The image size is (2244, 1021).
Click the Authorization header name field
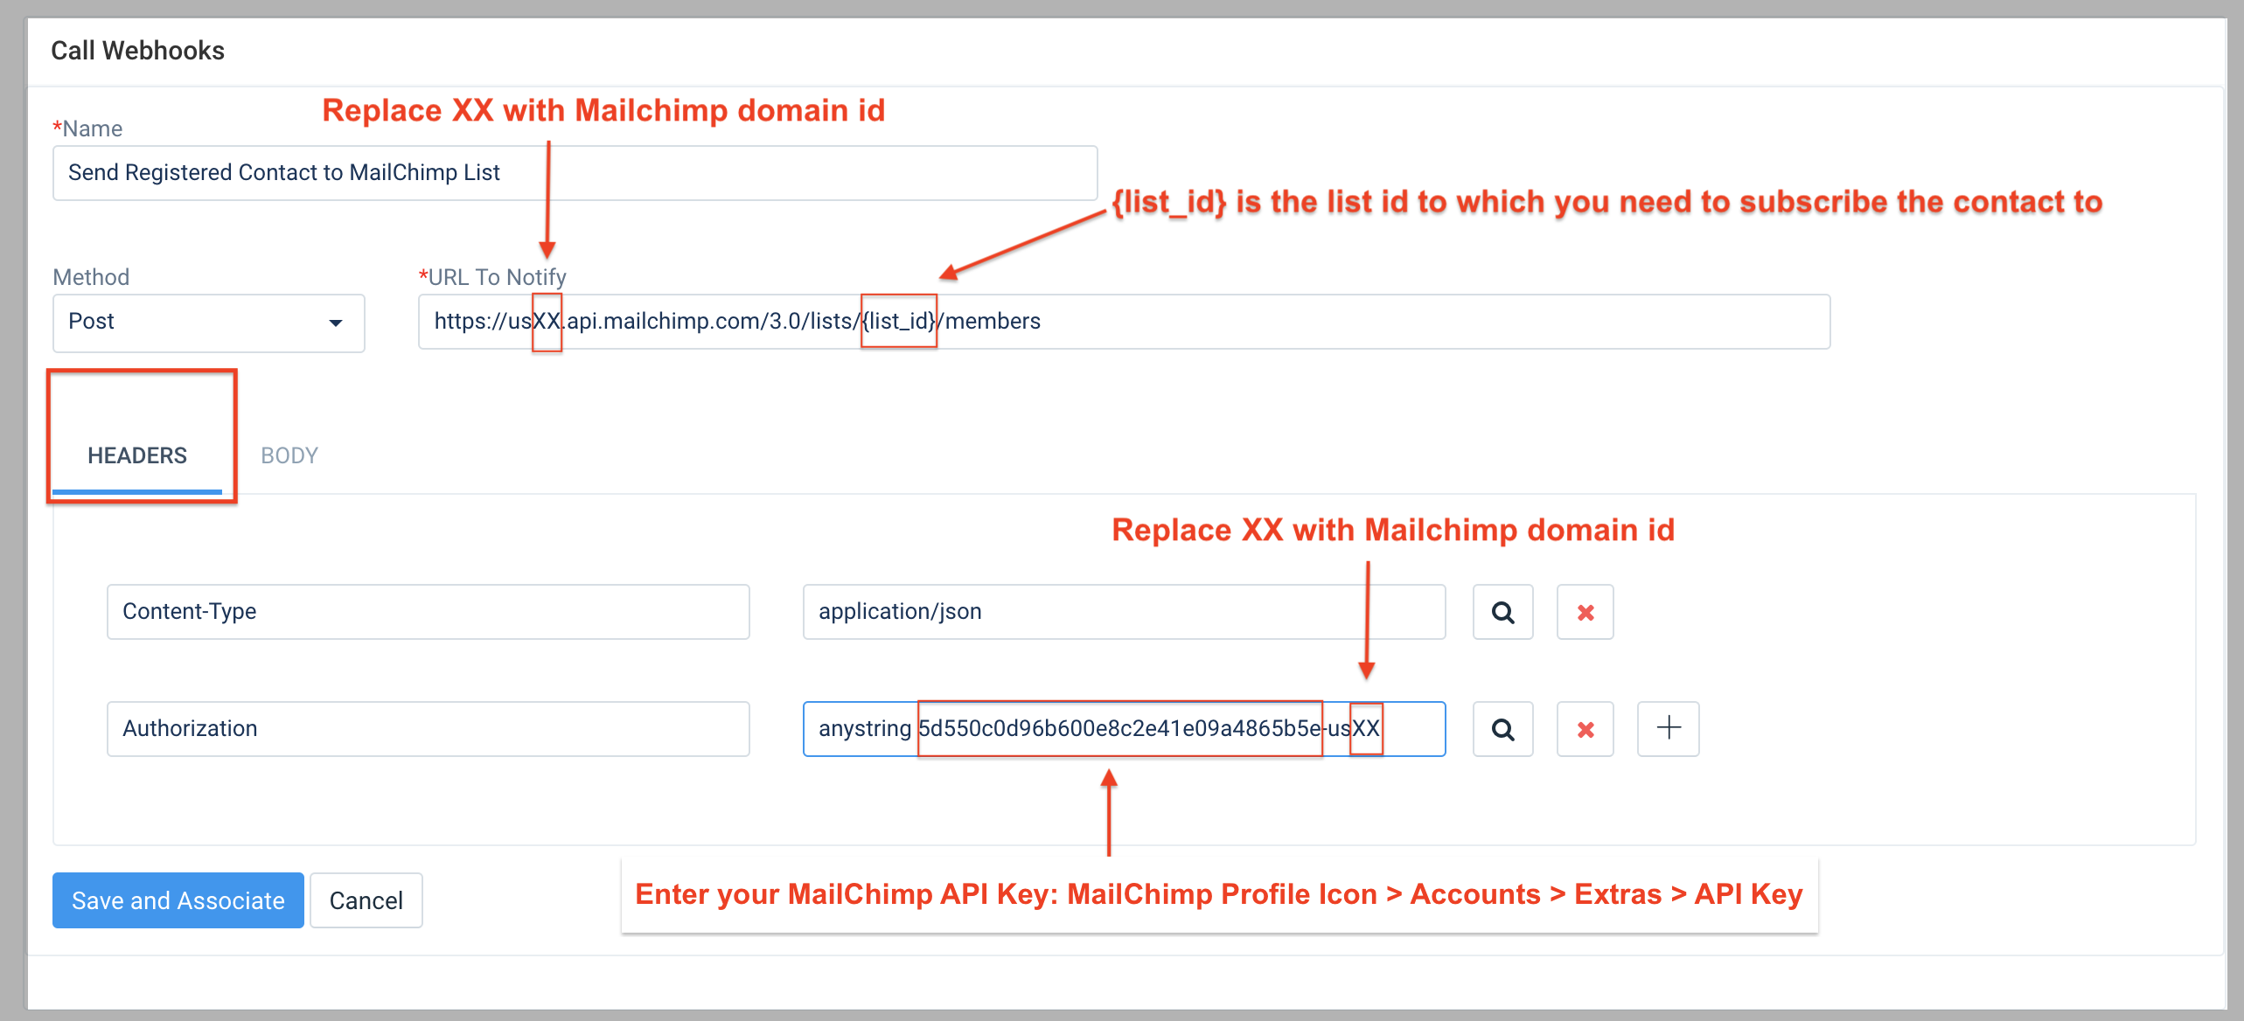[x=428, y=729]
